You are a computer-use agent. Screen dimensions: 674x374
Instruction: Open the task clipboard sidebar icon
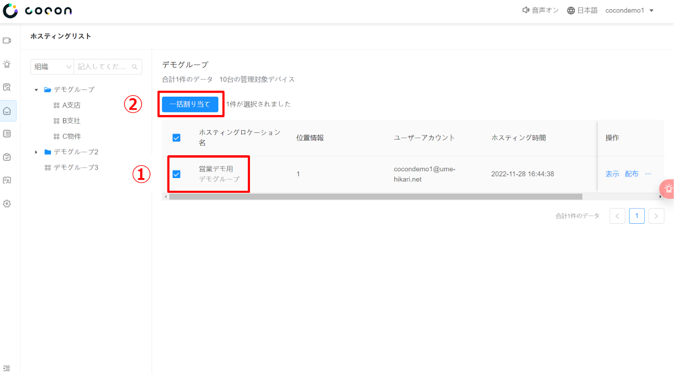[7, 157]
